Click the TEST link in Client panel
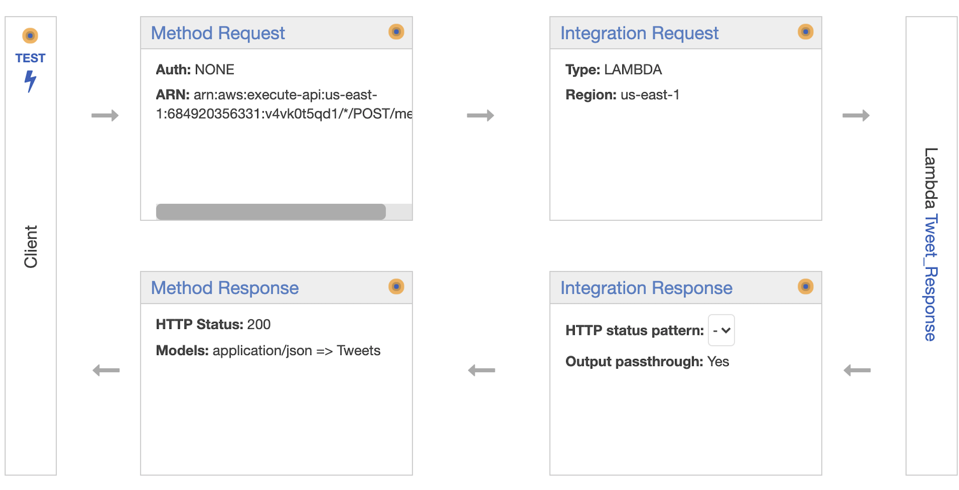This screenshot has height=490, width=959. coord(30,58)
